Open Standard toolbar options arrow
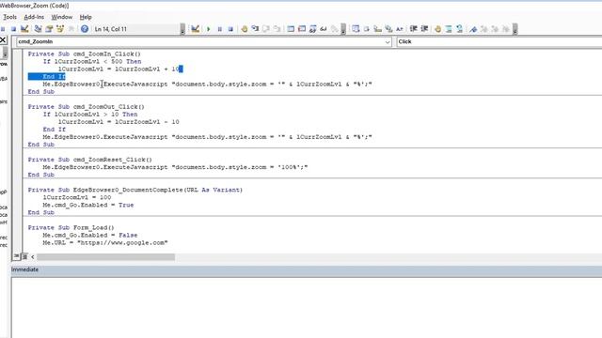Viewport: 602px width, 338px height. [x=182, y=29]
